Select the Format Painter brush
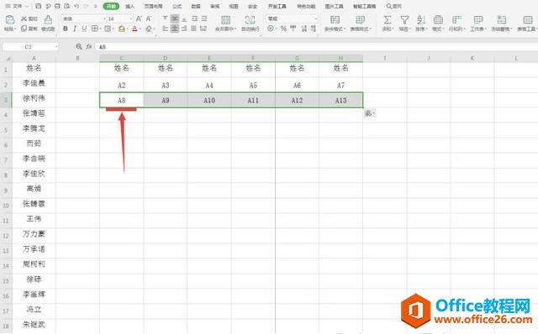538x334 pixels. pos(48,23)
